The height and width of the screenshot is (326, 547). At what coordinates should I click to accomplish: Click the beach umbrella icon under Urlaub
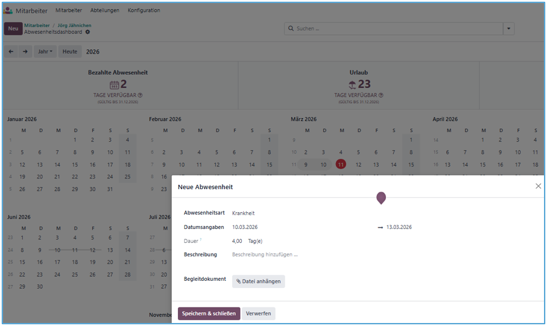point(352,85)
